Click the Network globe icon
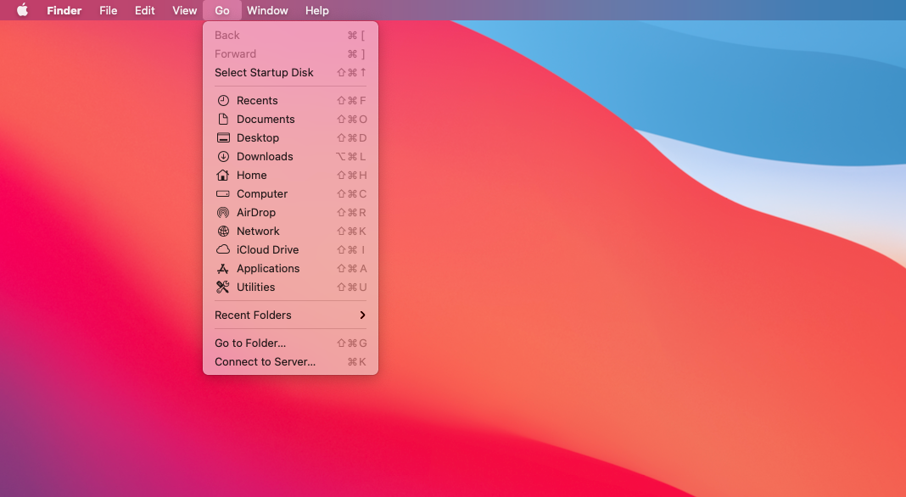Image resolution: width=906 pixels, height=497 pixels. 223,232
